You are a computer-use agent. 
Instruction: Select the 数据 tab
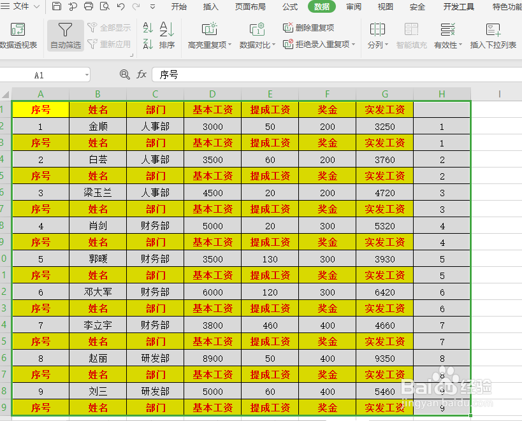click(x=322, y=6)
